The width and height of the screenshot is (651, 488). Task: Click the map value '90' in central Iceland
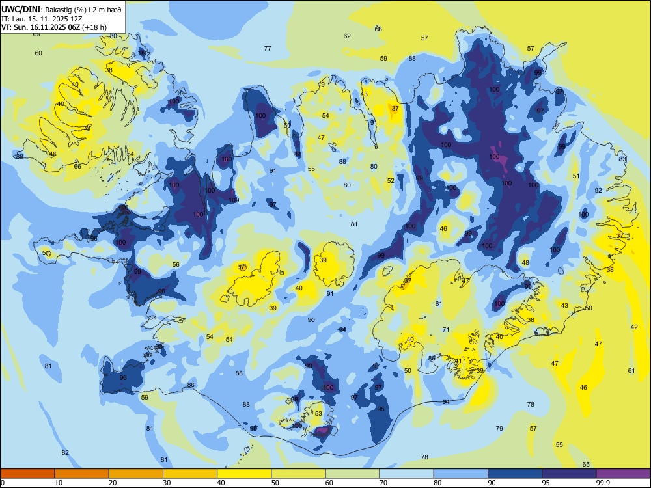pyautogui.click(x=311, y=320)
